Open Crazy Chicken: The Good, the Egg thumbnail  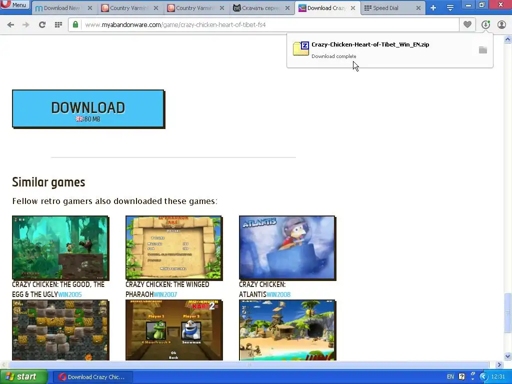[60, 247]
